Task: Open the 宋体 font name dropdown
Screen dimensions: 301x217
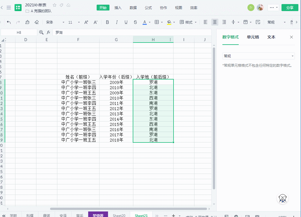Action: [55, 22]
